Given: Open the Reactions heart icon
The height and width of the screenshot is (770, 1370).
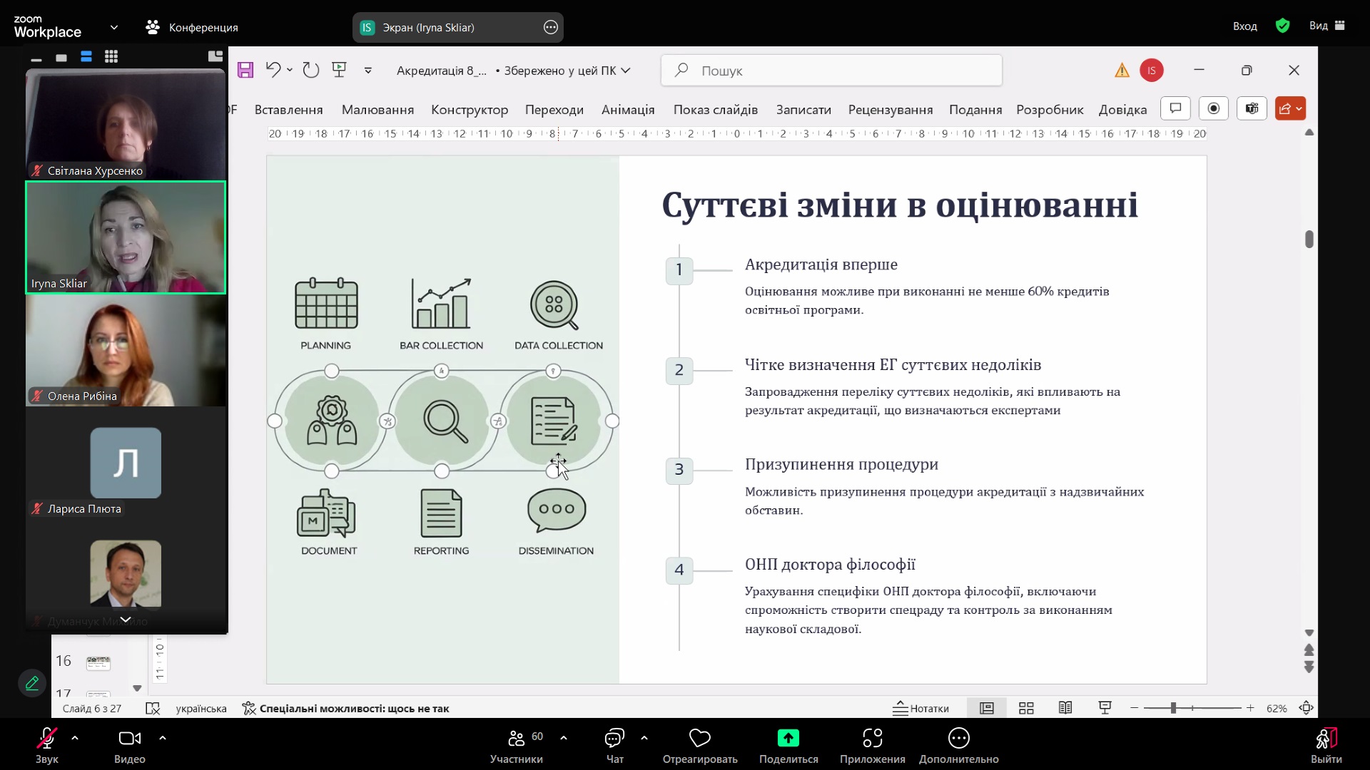Looking at the screenshot, I should coord(699,738).
